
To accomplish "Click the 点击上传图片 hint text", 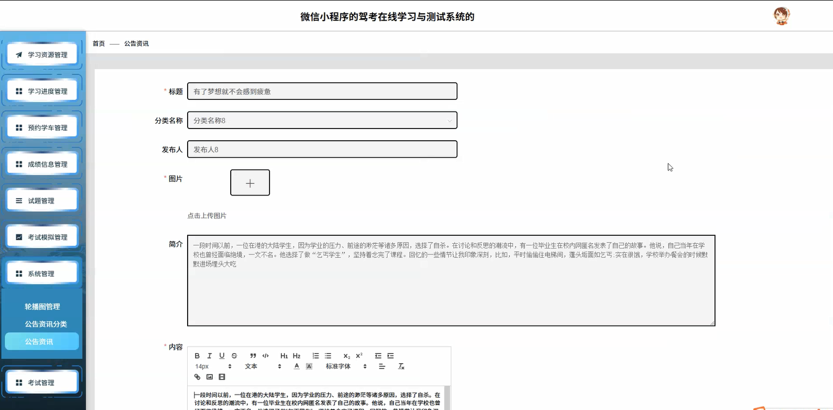I will click(x=207, y=216).
